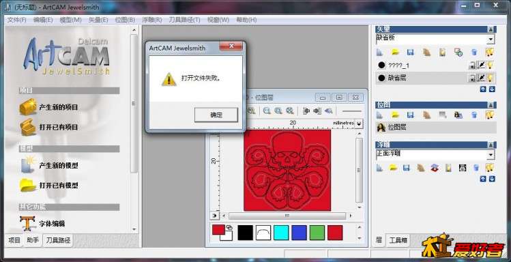Image resolution: width=511 pixels, height=262 pixels.
Task: Open the 字体编辑 font editor
Action: click(42, 224)
